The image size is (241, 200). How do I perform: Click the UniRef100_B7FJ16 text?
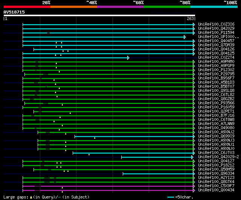click(216, 116)
